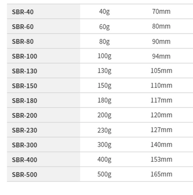Click the SBR-300 row label
This screenshot has height=195, width=193.
[x=24, y=145]
